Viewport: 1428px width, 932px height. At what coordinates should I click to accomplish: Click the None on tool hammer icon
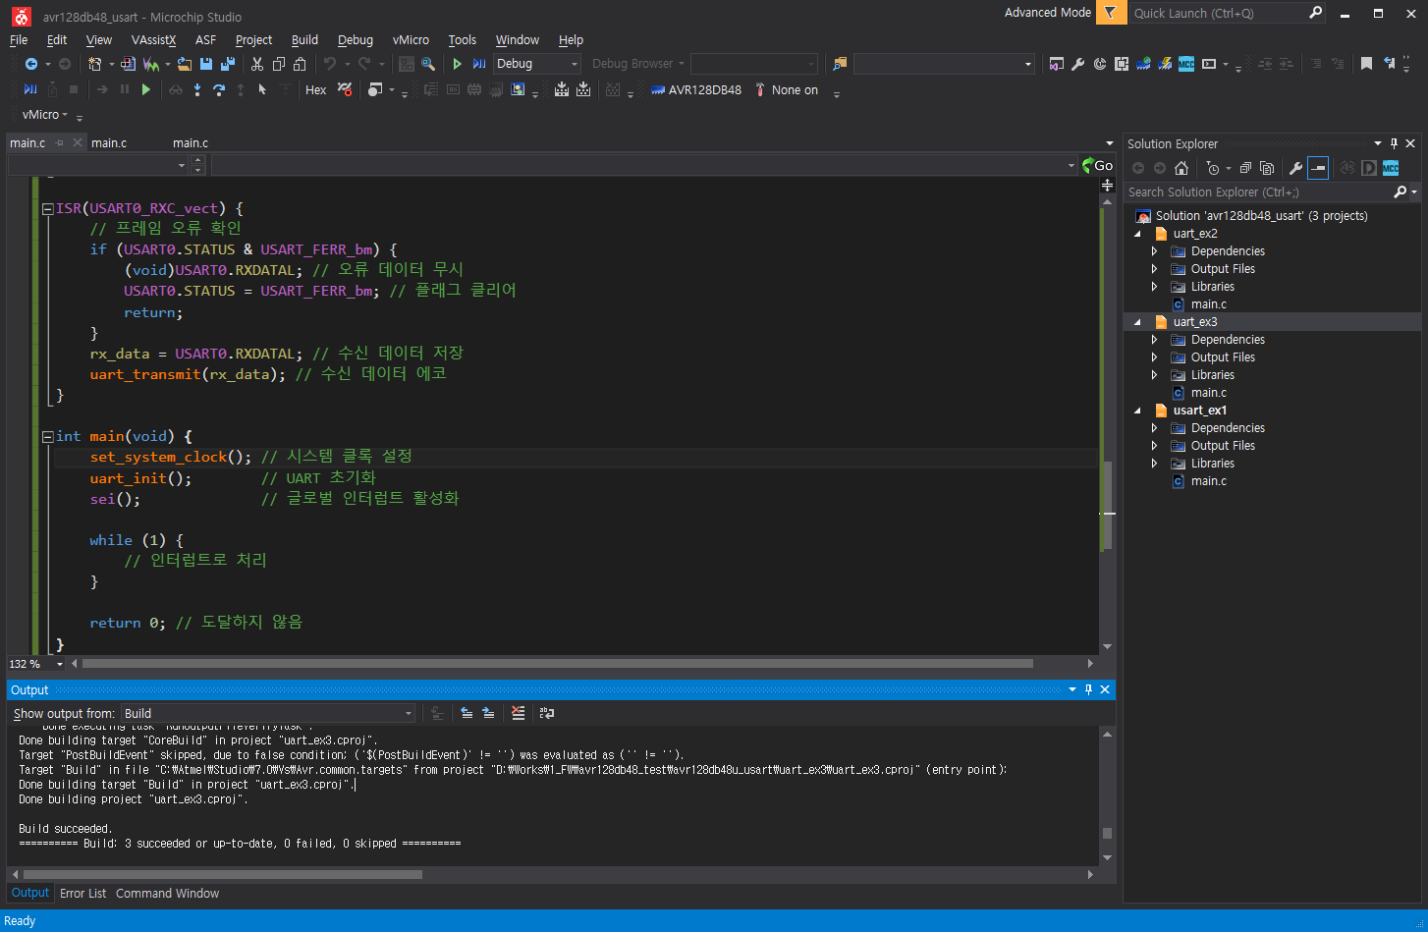point(760,89)
